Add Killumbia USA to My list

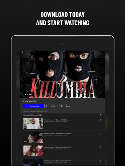tap(52, 106)
